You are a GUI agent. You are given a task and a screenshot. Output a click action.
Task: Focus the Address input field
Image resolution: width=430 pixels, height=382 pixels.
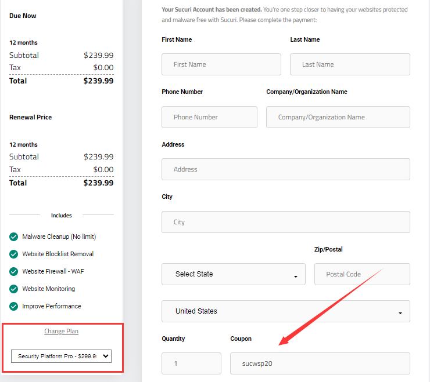[285, 169]
